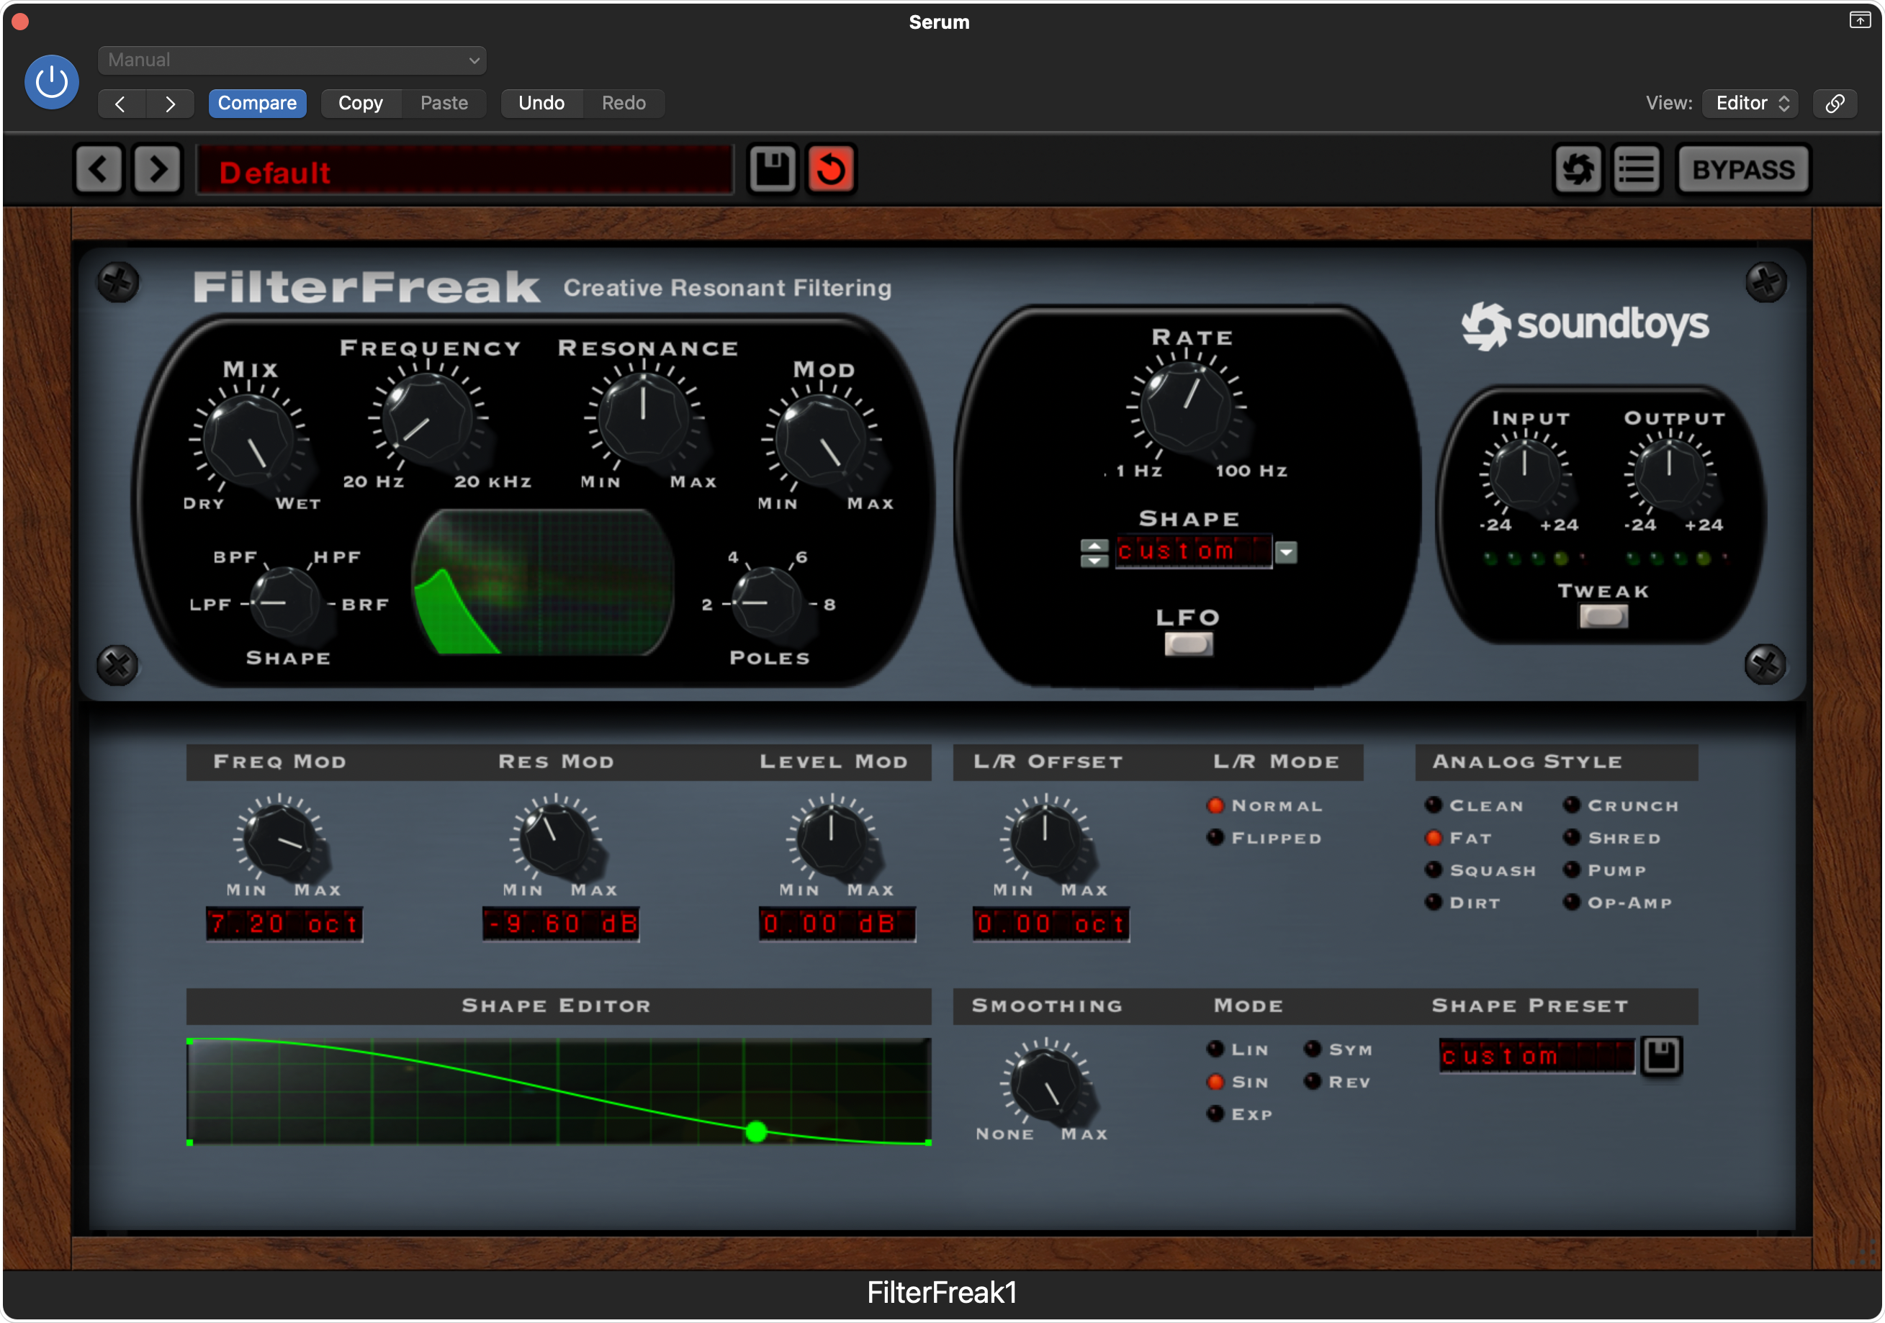
Task: Click the Mod amount knob
Action: pos(822,441)
